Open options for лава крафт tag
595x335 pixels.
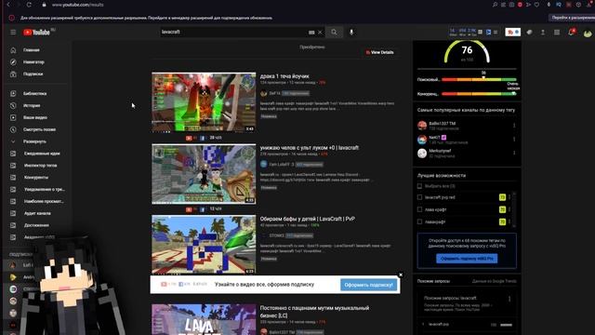[x=509, y=209]
